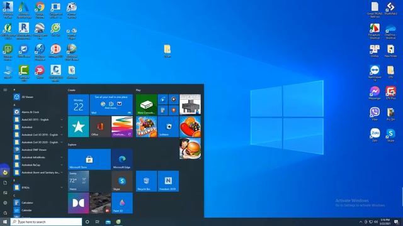
Task: Select Messenger desktop shortcut
Action: coord(375,93)
